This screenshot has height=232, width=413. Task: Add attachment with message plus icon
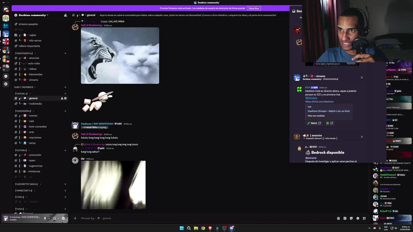(x=75, y=218)
